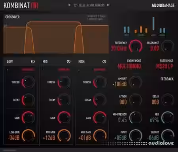The width and height of the screenshot is (178, 152).
Task: Click the filter Resonance knob
Action: 168,46
